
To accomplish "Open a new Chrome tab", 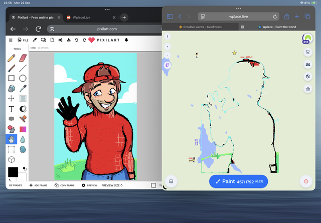I will point(124,18).
